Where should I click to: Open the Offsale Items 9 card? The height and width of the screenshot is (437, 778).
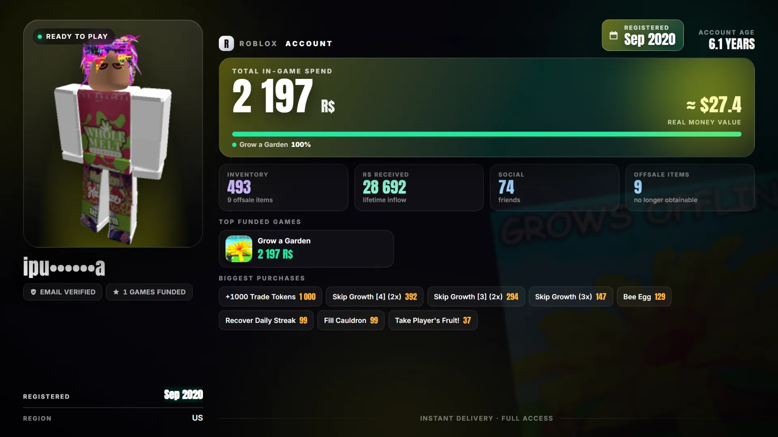click(690, 187)
